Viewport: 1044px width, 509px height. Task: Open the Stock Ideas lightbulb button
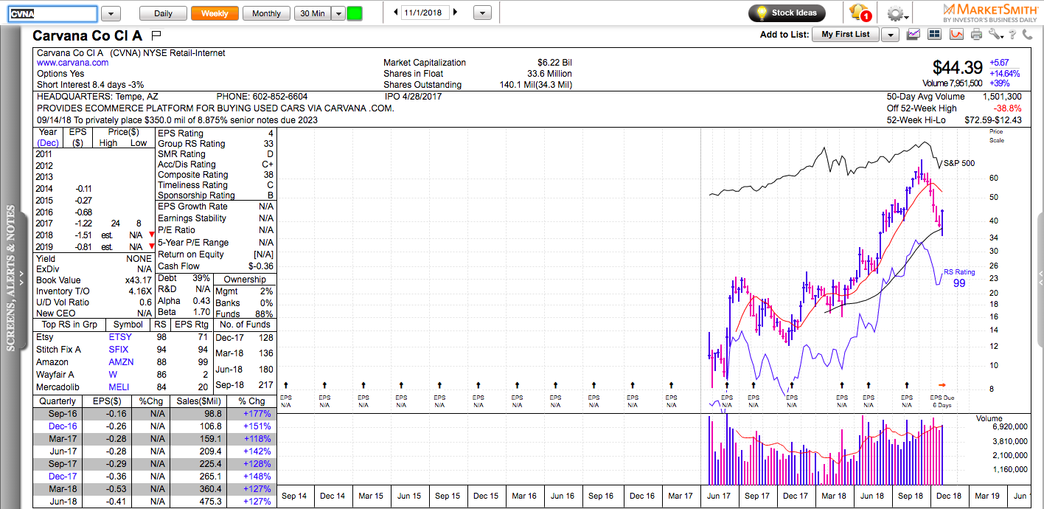[x=787, y=13]
